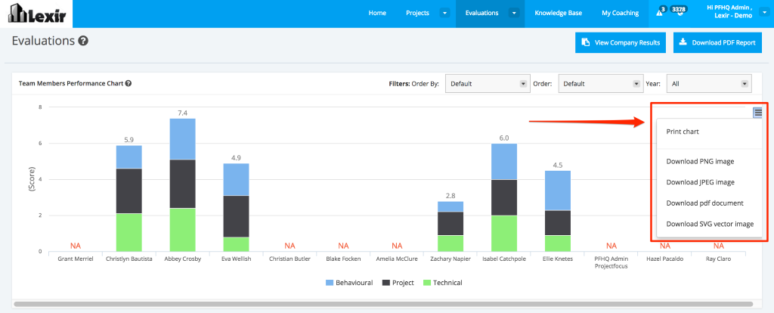Click the 5.9 total label
Viewport: 774px width, 313px height.
[x=128, y=140]
